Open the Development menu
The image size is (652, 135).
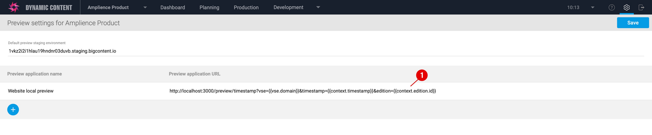[x=289, y=7]
